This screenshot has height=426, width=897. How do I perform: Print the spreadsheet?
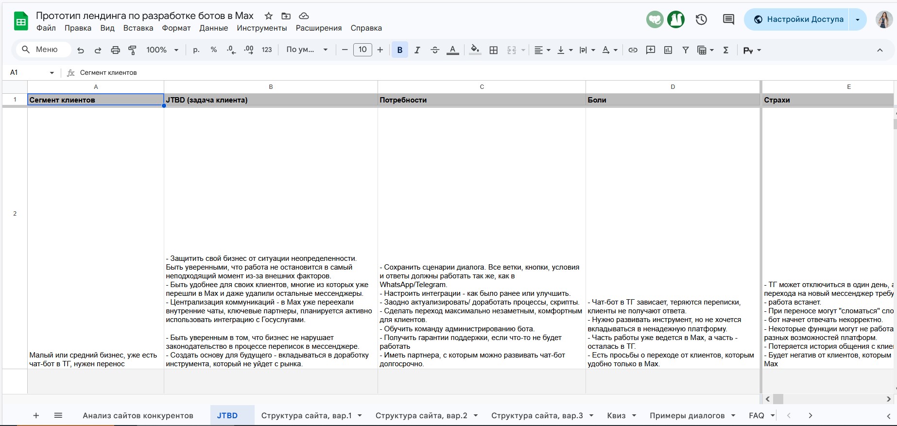pyautogui.click(x=115, y=50)
